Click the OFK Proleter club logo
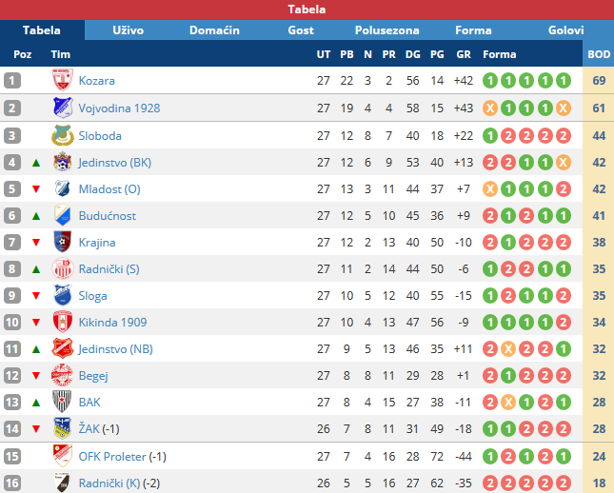The image size is (614, 493). [x=63, y=456]
